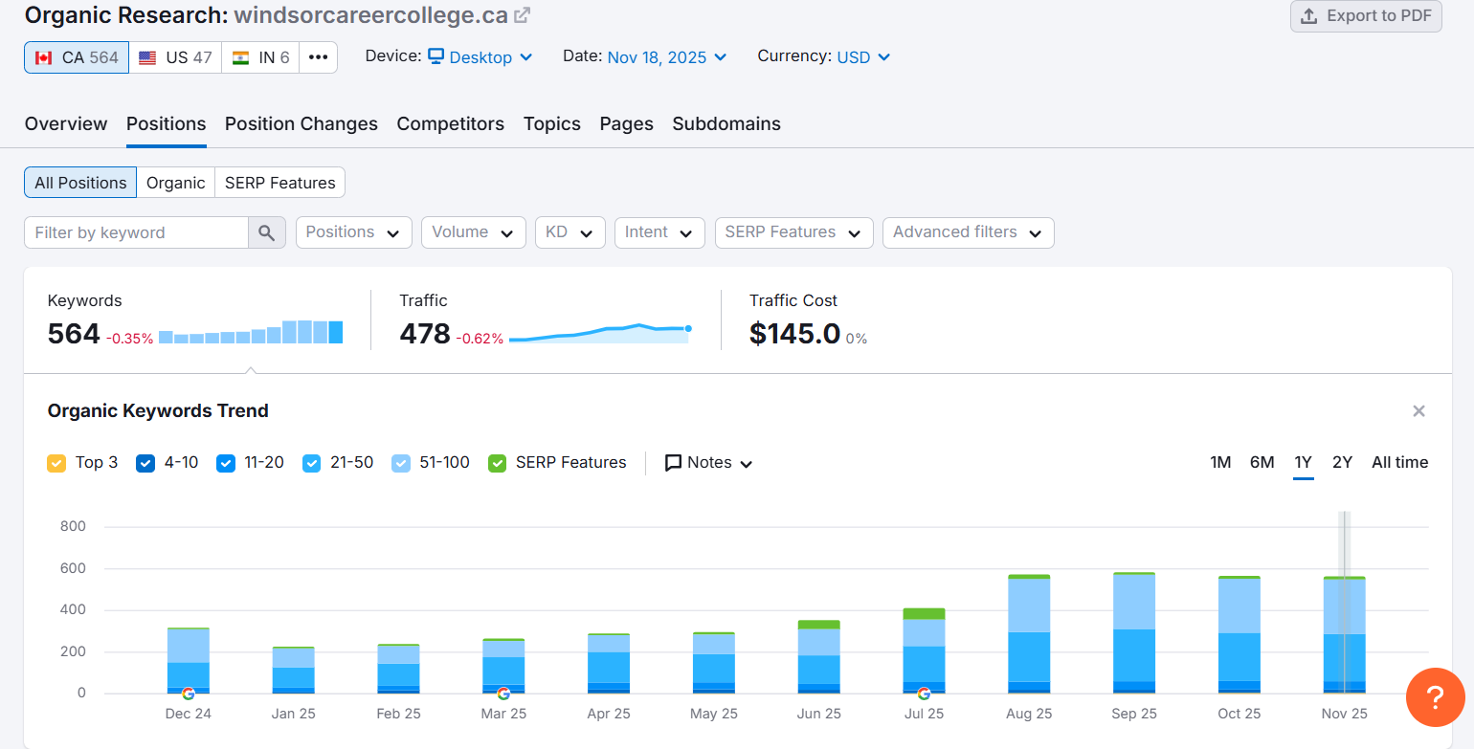Click the external link icon beside domain name

click(522, 15)
